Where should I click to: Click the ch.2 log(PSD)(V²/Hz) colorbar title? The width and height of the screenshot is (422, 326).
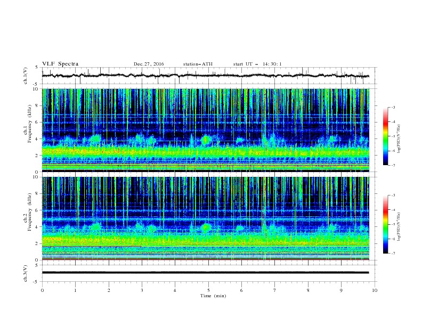399,226
